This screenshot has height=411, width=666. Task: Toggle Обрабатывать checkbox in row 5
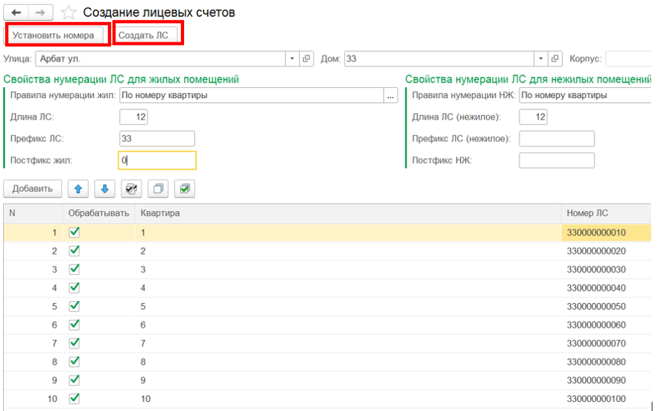[74, 306]
